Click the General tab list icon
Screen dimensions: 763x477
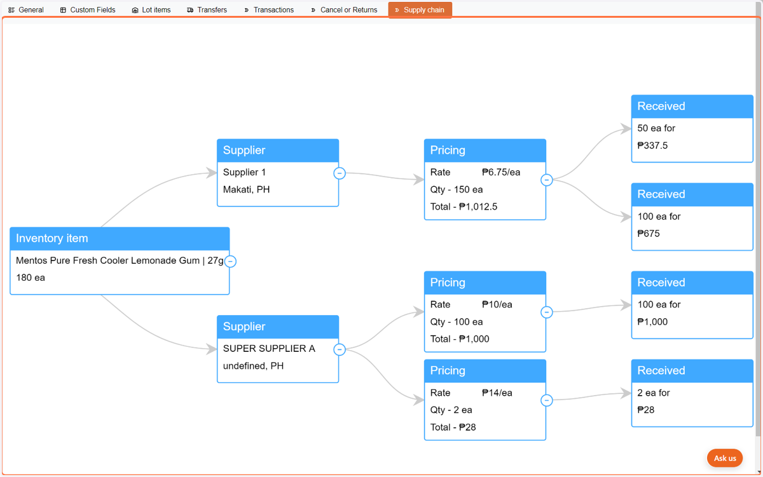click(x=11, y=10)
